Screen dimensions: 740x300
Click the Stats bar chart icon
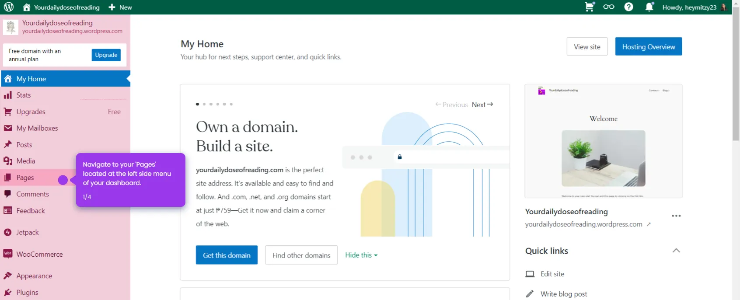tap(8, 95)
